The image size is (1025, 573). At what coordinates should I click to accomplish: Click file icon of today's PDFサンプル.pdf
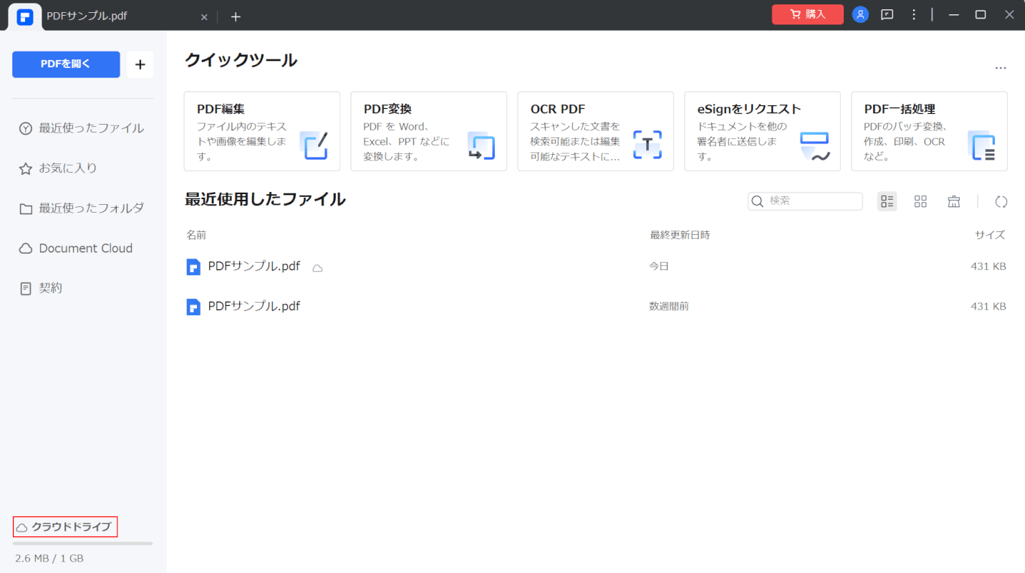point(193,267)
